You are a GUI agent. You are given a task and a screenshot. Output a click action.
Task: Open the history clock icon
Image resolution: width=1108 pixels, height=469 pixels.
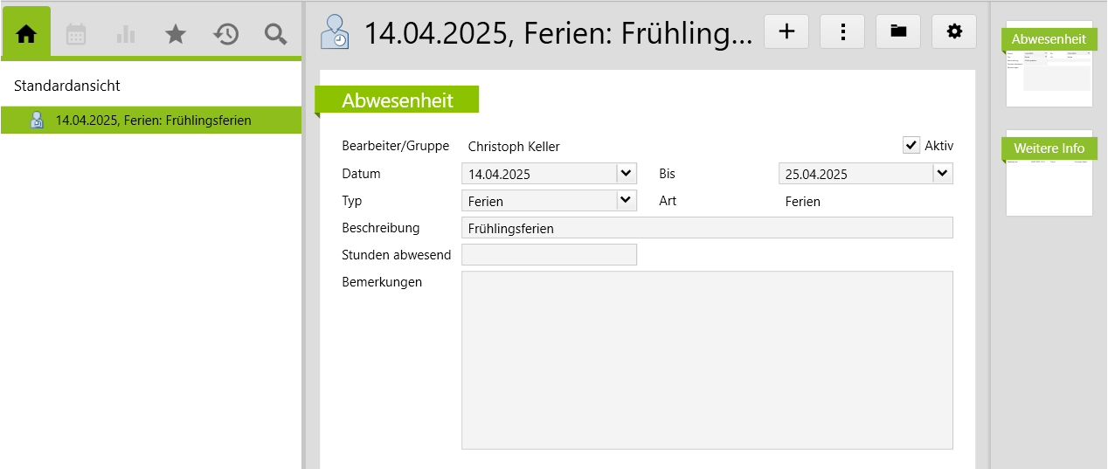point(225,34)
